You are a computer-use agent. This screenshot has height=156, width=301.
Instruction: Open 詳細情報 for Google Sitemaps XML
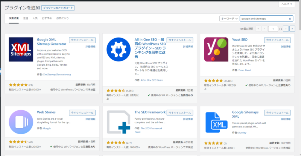(286, 119)
